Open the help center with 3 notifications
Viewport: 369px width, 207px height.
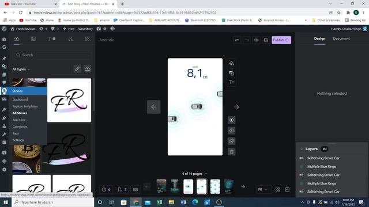pos(122,189)
